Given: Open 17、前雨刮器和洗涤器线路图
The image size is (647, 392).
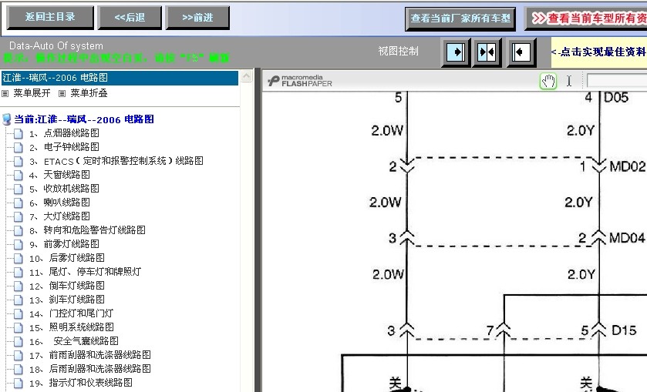Looking at the screenshot, I should click(x=90, y=355).
